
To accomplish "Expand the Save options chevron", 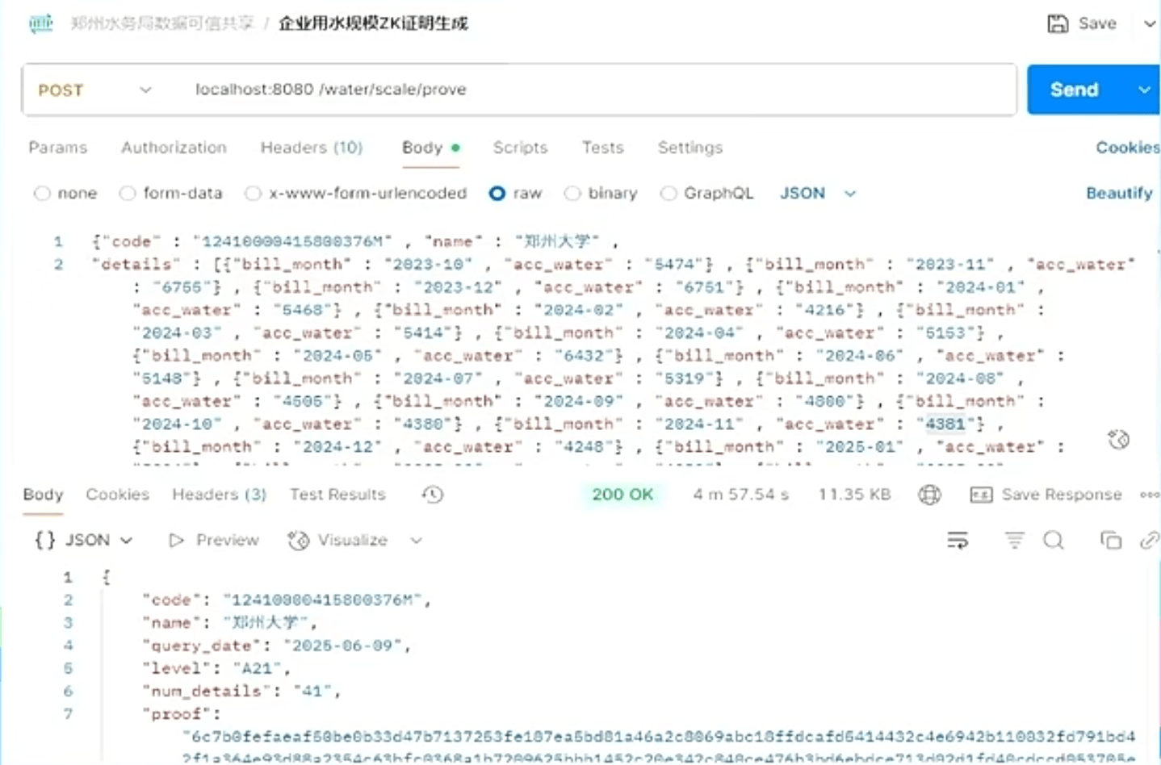I will tap(1150, 24).
